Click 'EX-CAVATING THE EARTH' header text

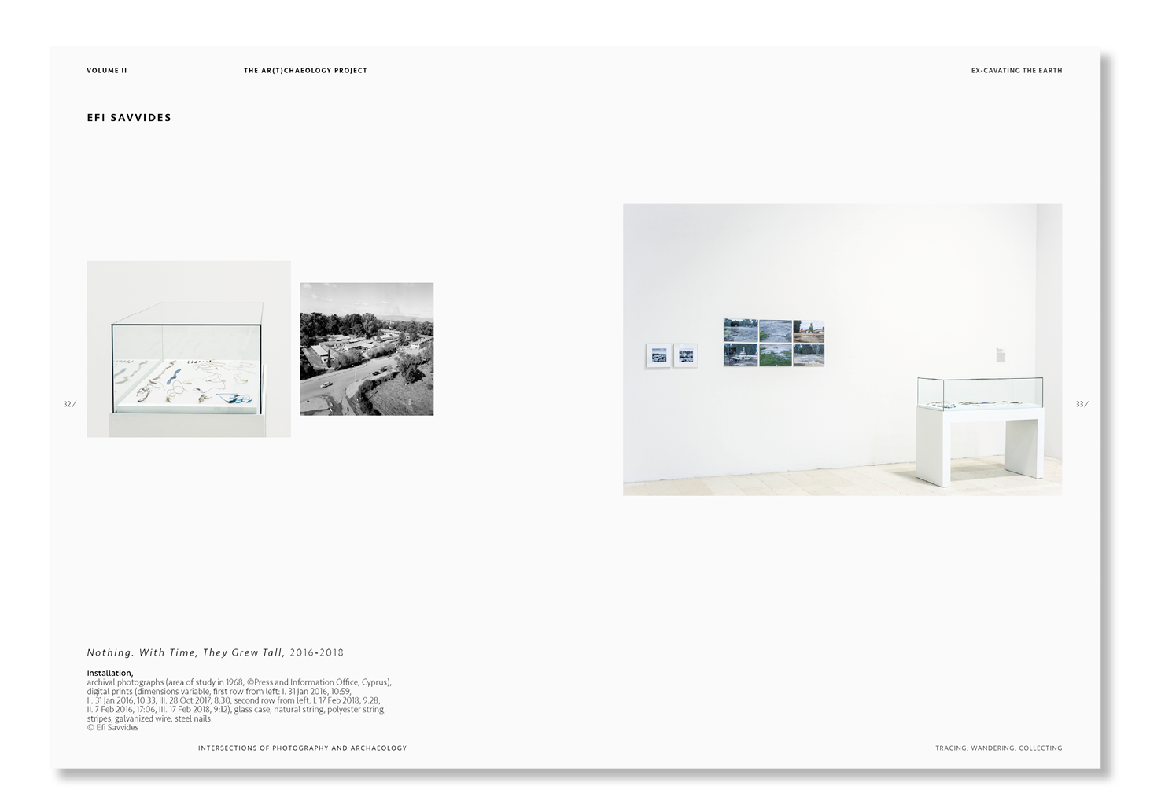[1016, 71]
